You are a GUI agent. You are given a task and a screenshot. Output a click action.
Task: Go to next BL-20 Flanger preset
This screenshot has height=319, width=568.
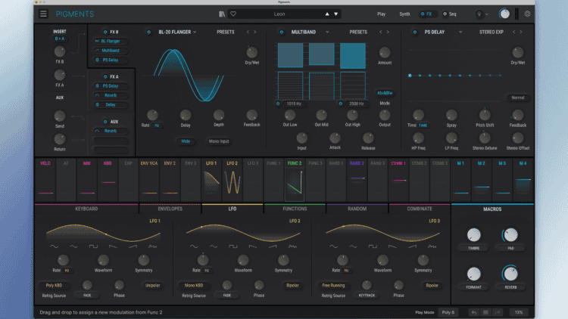(254, 33)
